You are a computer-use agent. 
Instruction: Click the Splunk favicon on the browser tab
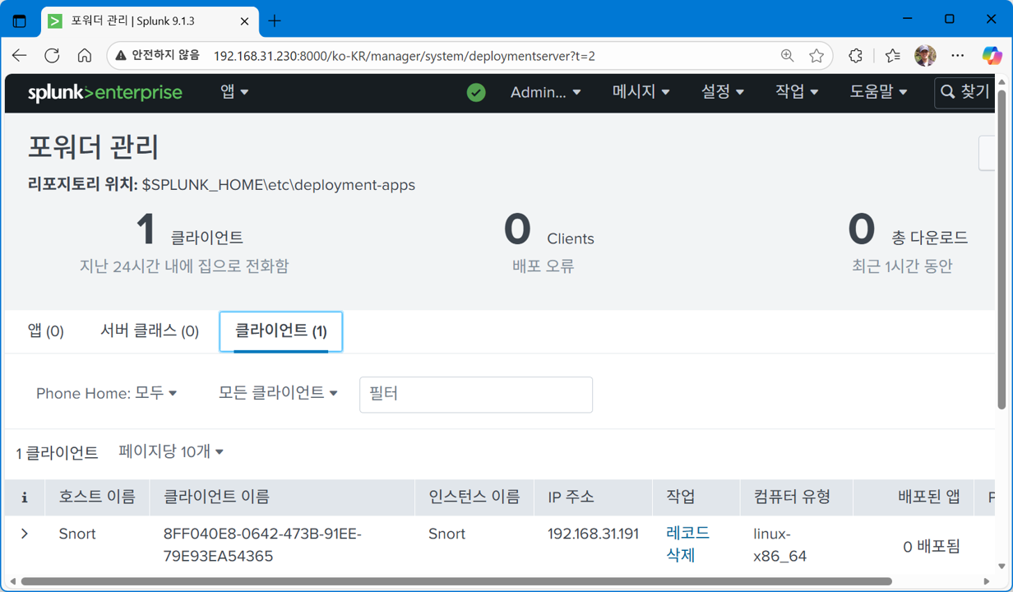click(x=55, y=22)
